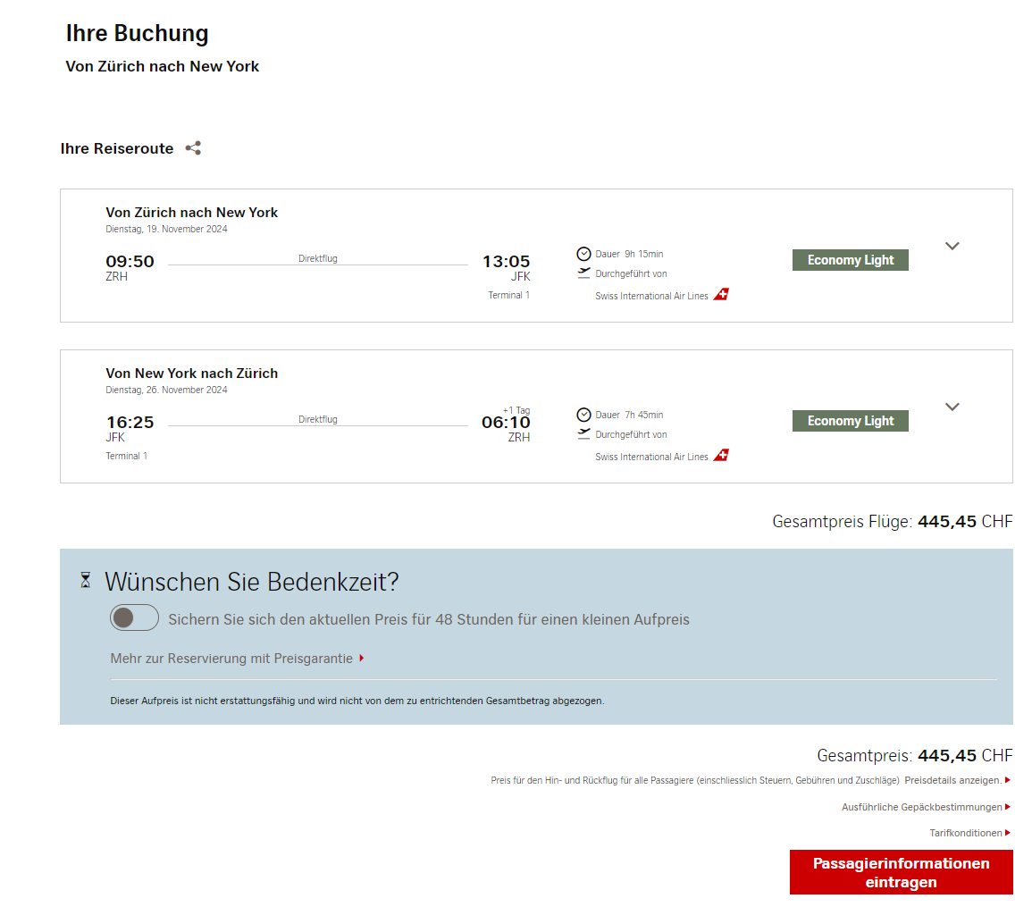Click the Economy Light badge on the return flight

850,421
